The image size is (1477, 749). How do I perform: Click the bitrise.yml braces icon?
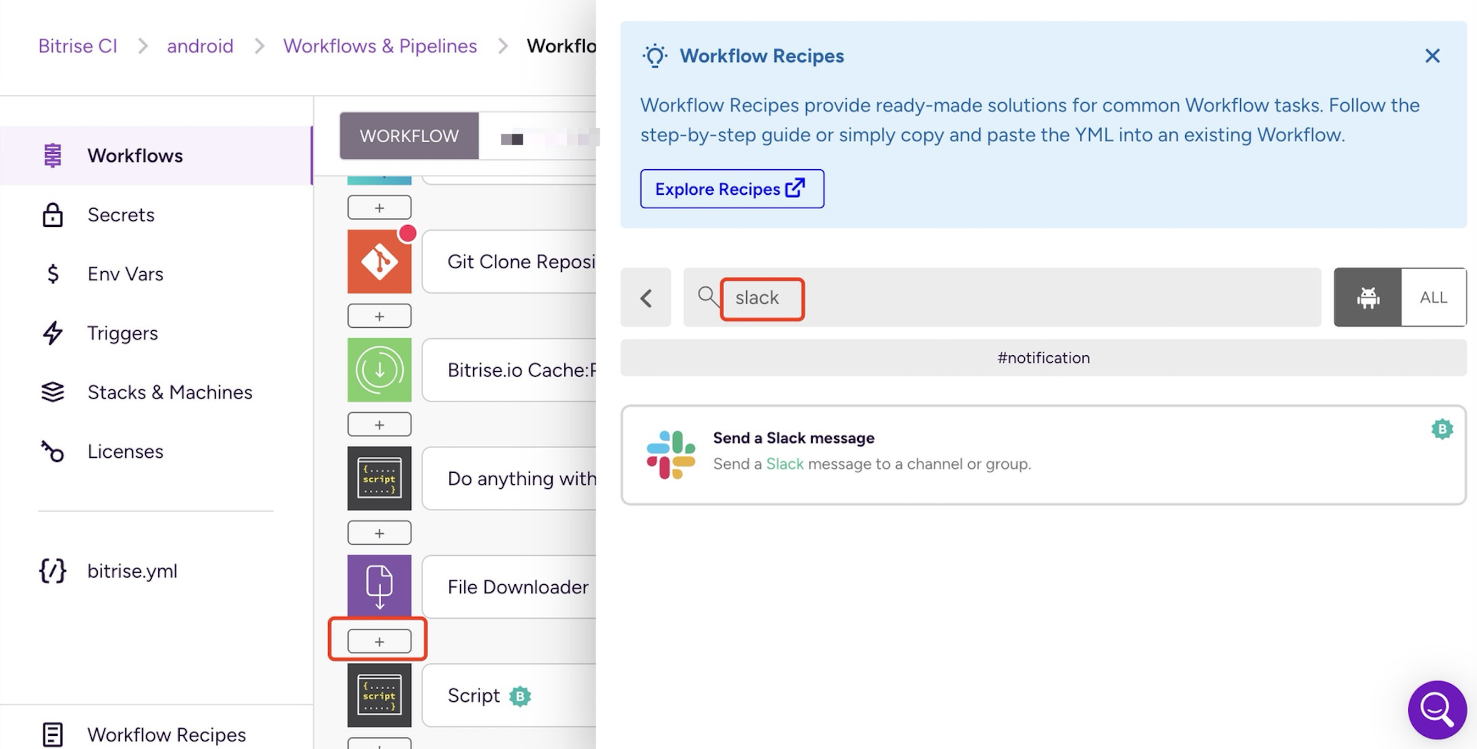click(53, 571)
